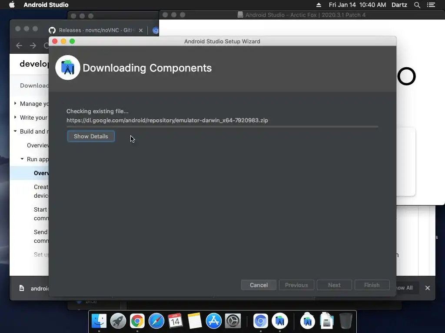The height and width of the screenshot is (333, 445).
Task: Close the Releases novnc/noVNC tab
Action: (141, 30)
